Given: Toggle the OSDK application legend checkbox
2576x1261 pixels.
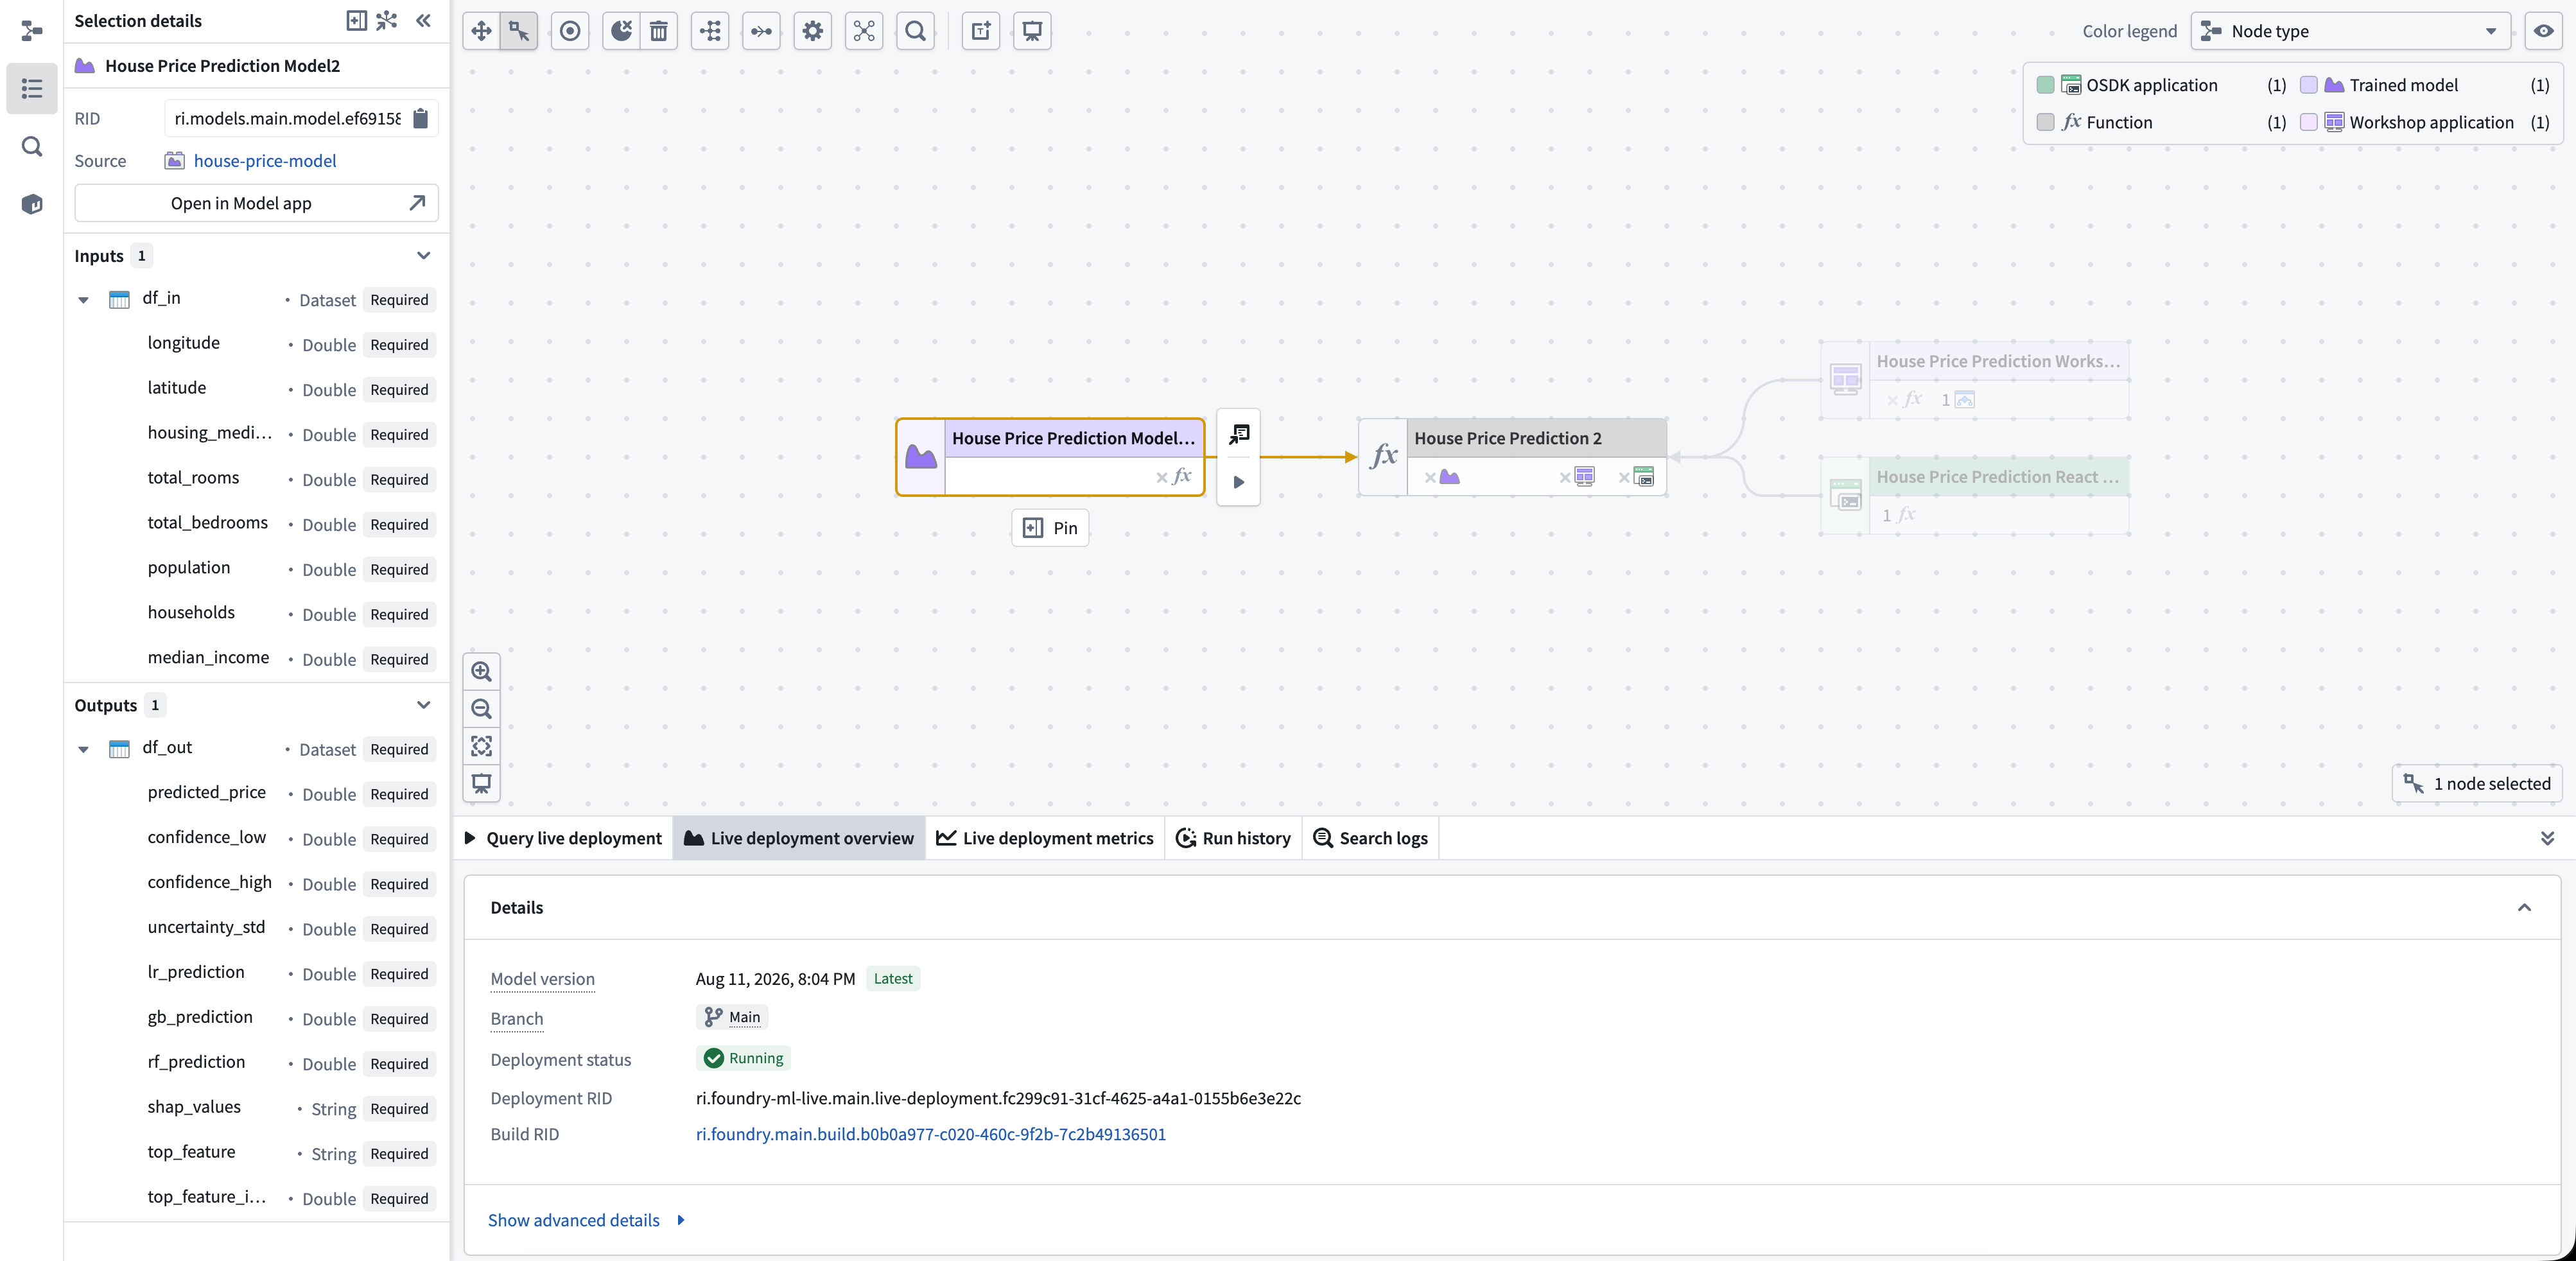Looking at the screenshot, I should point(2046,85).
